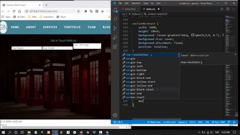
Task: Click the GN logo on the webpage
Action: (3, 27)
